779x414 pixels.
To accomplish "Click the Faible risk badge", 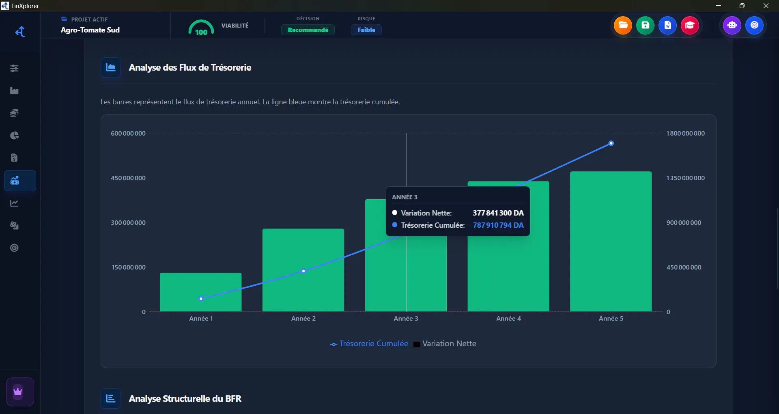I will coord(366,30).
